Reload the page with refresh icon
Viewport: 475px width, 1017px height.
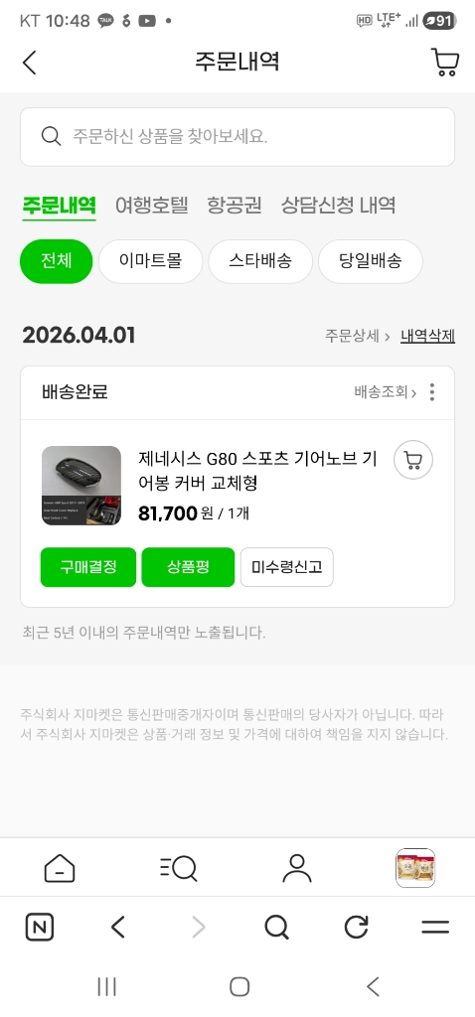[x=356, y=927]
